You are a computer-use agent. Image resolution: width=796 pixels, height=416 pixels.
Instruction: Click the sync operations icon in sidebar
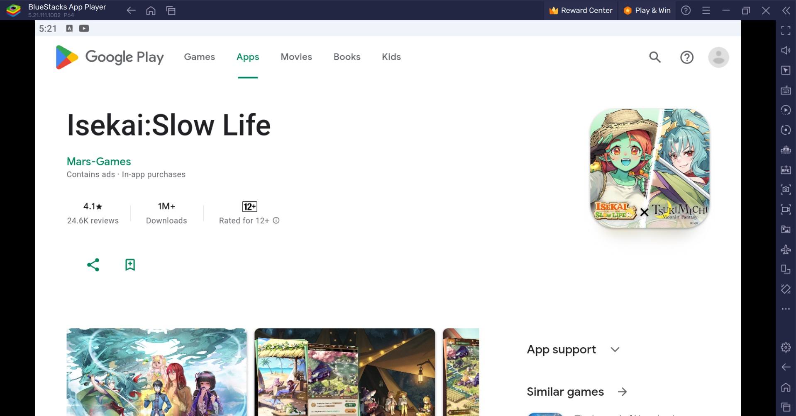[786, 130]
